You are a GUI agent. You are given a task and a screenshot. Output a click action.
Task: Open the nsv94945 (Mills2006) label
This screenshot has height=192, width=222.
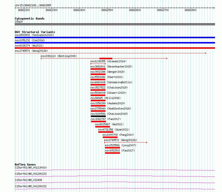106,98
